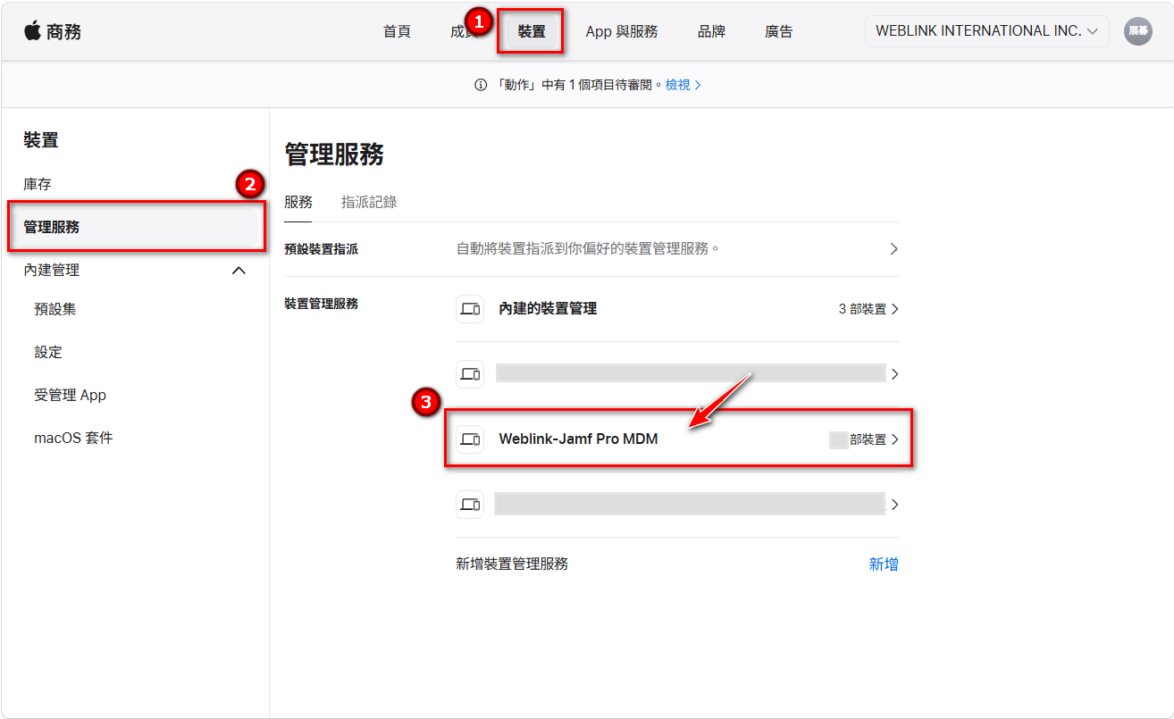
Task: Click 新增 to add management service
Action: point(884,564)
